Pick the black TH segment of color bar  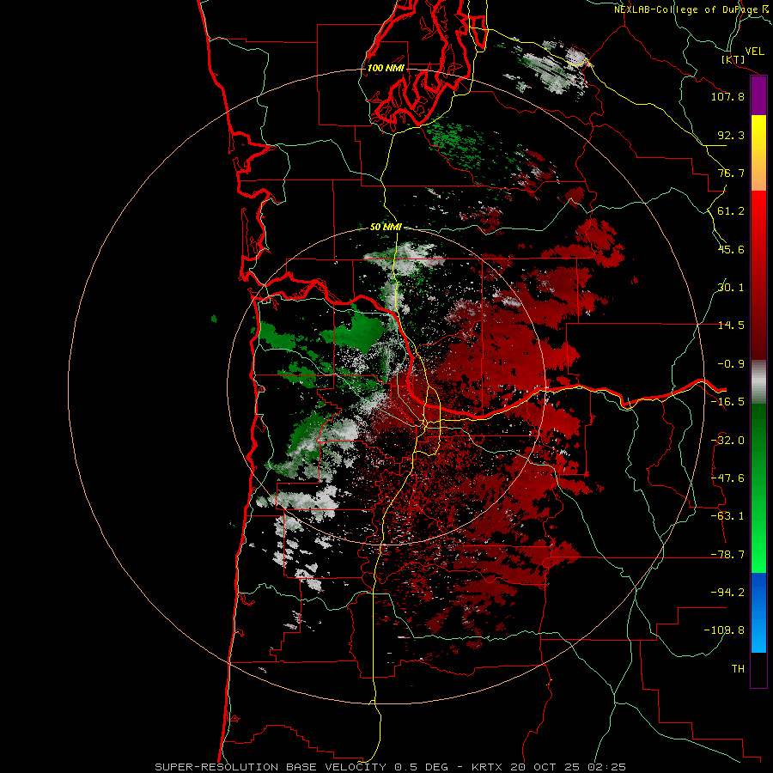758,669
